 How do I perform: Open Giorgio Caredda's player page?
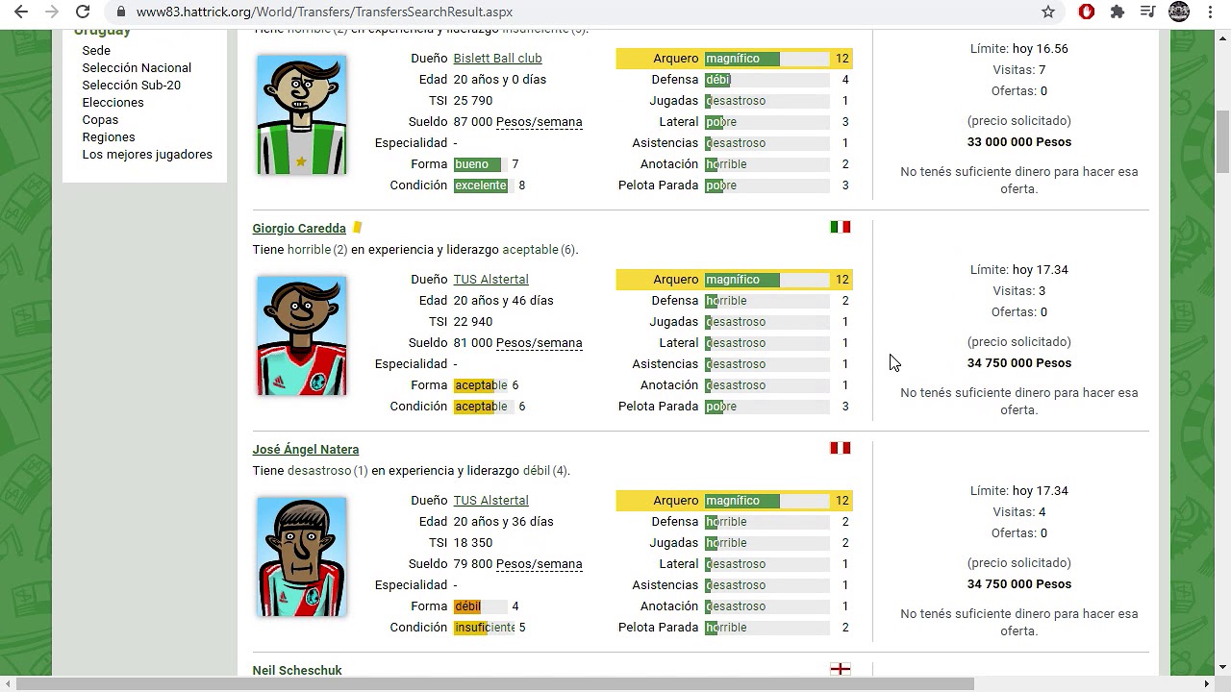tap(299, 228)
